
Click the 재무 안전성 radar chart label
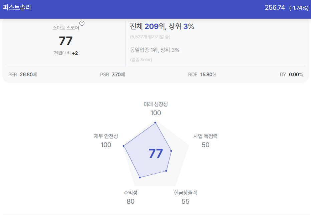(x=106, y=136)
